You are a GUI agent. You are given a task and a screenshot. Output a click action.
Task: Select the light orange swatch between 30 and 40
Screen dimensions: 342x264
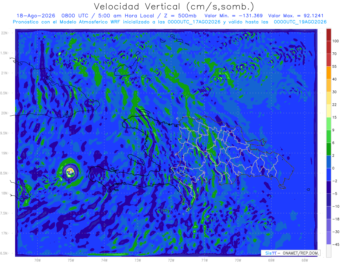click(329, 85)
